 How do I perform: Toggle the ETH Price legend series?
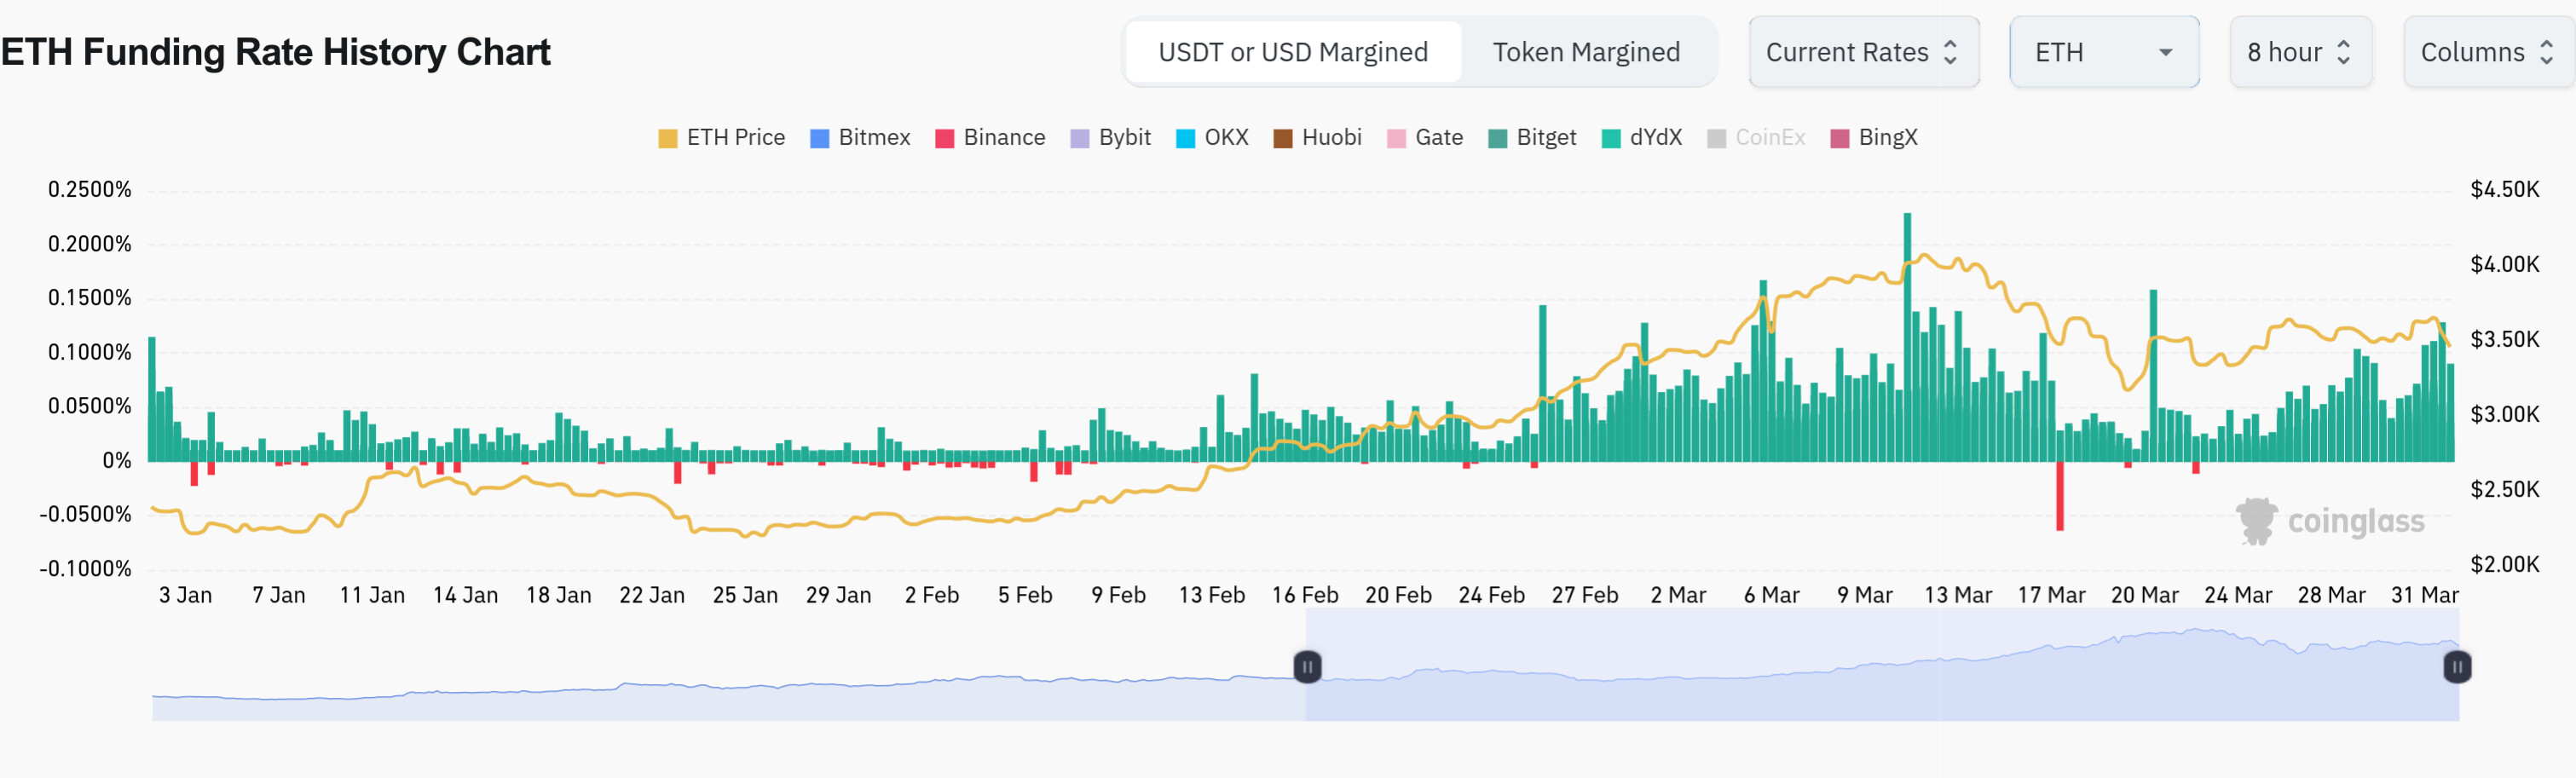pyautogui.click(x=721, y=138)
